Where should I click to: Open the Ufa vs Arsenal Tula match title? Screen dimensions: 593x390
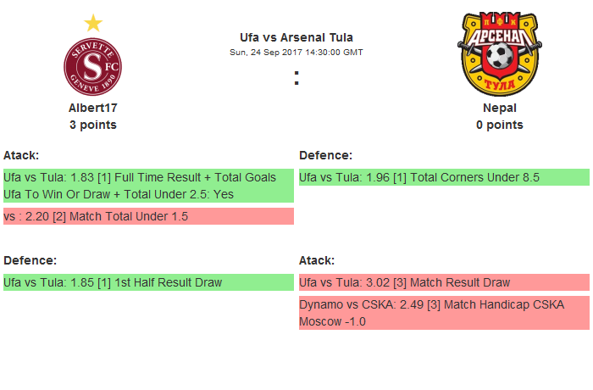pyautogui.click(x=296, y=37)
